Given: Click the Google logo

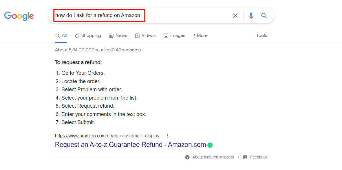Looking at the screenshot, I should 19,16.
